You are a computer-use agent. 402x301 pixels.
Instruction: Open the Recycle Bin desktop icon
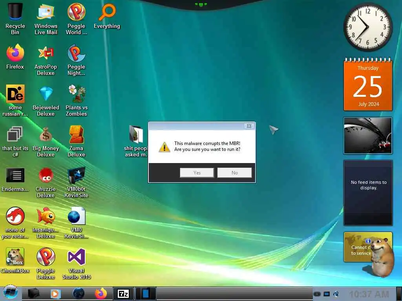pyautogui.click(x=15, y=18)
